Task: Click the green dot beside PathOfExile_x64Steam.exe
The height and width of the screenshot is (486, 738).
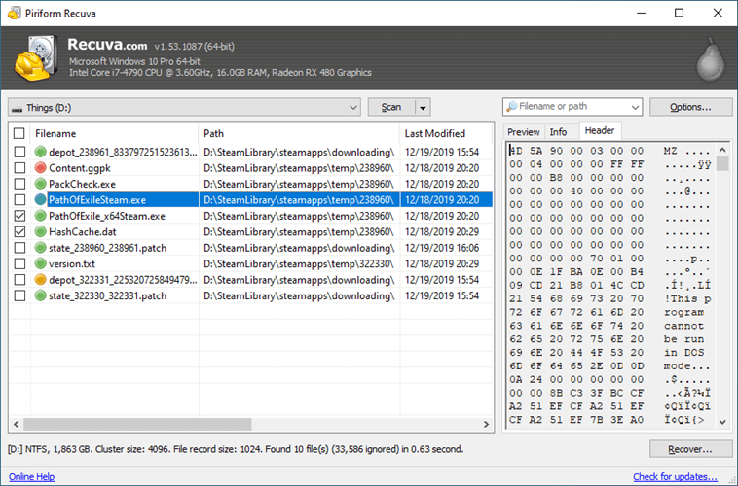Action: pyautogui.click(x=41, y=216)
